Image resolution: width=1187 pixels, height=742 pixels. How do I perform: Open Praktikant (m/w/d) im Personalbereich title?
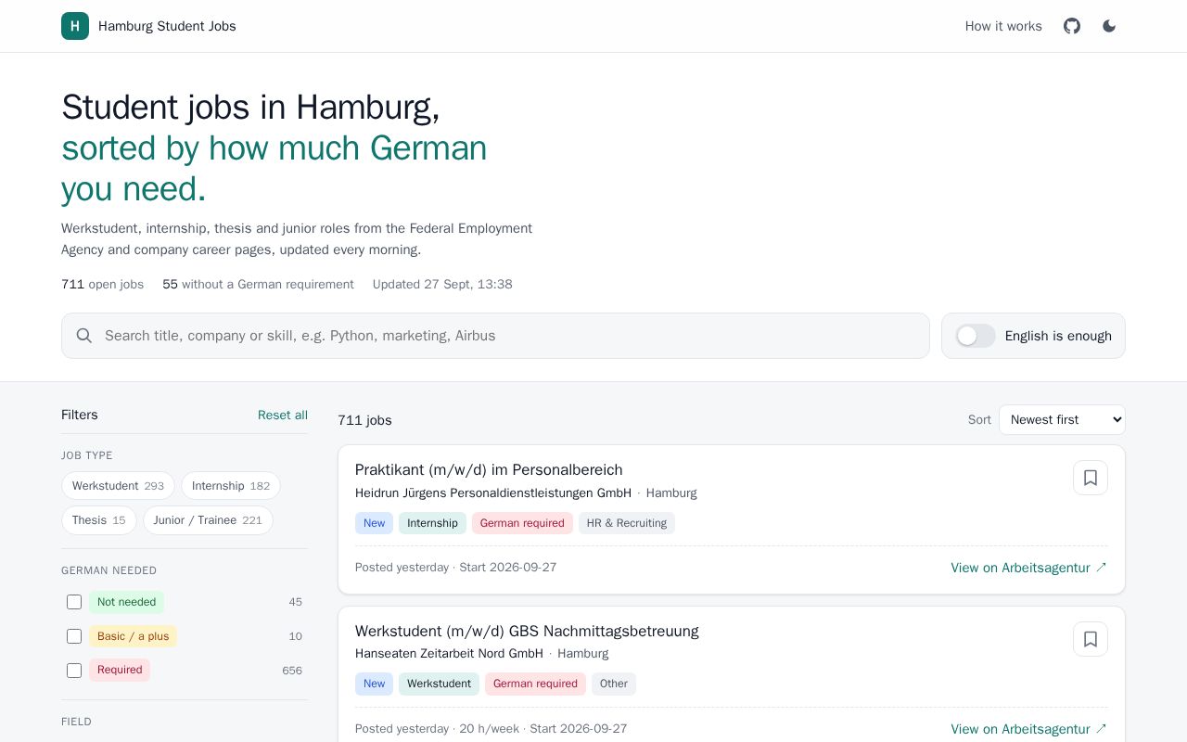pyautogui.click(x=489, y=470)
